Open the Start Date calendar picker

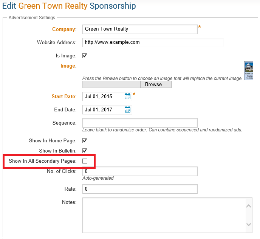click(x=128, y=97)
